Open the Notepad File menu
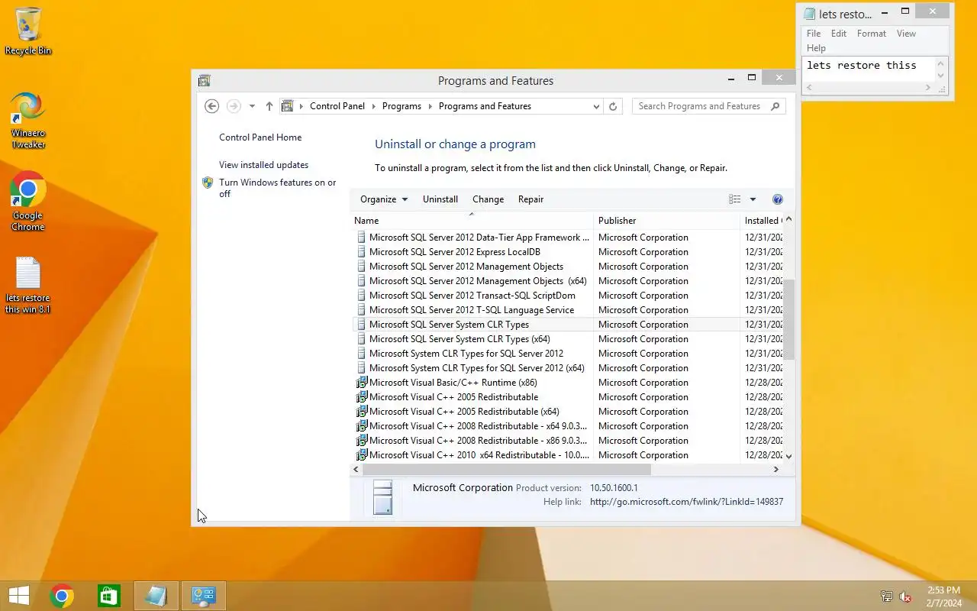 click(814, 34)
